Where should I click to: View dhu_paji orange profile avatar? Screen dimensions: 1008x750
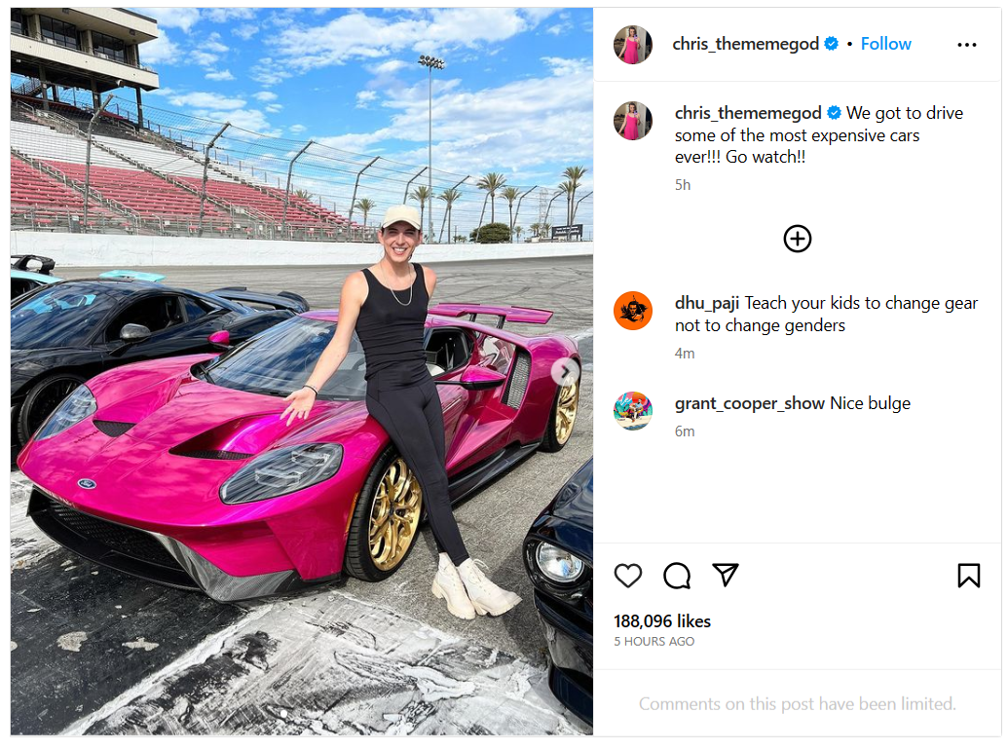(x=633, y=311)
